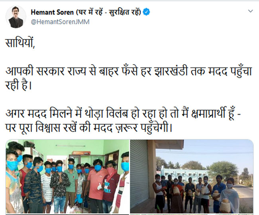The height and width of the screenshot is (215, 259).
Task: Click the paragraph starting अगर मदद मिलने
Action: click(x=123, y=121)
